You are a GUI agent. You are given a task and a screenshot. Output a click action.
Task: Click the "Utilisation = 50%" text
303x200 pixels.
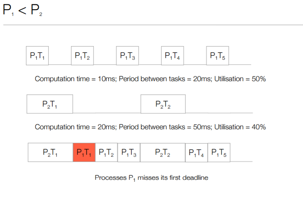(240, 79)
